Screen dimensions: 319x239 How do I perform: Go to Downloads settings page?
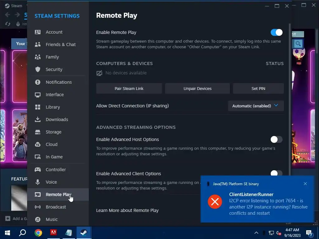click(58, 119)
